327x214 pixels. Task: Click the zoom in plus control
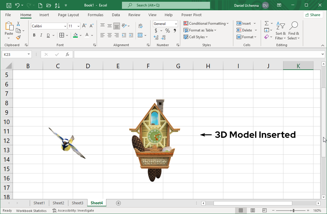308,210
